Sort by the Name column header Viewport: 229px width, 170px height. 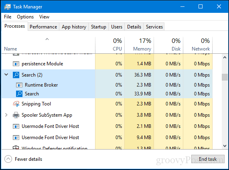coord(48,45)
